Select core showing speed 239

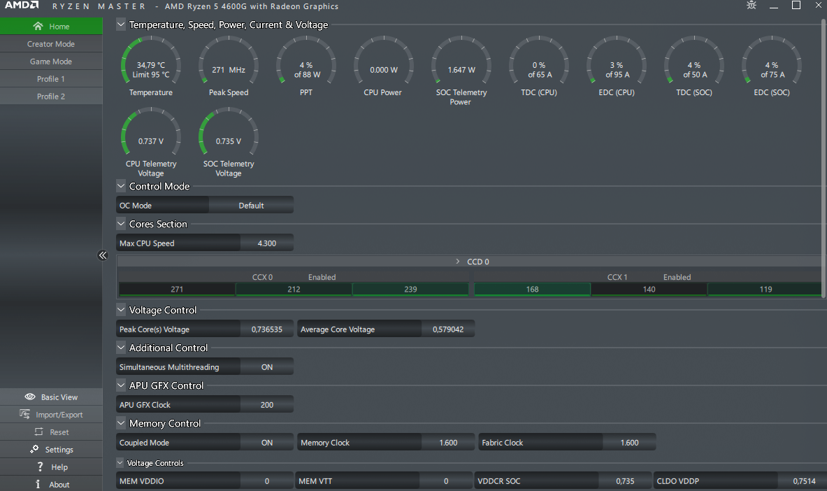pos(410,290)
